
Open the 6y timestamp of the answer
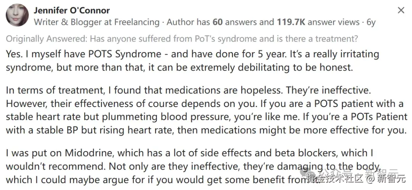371,22
